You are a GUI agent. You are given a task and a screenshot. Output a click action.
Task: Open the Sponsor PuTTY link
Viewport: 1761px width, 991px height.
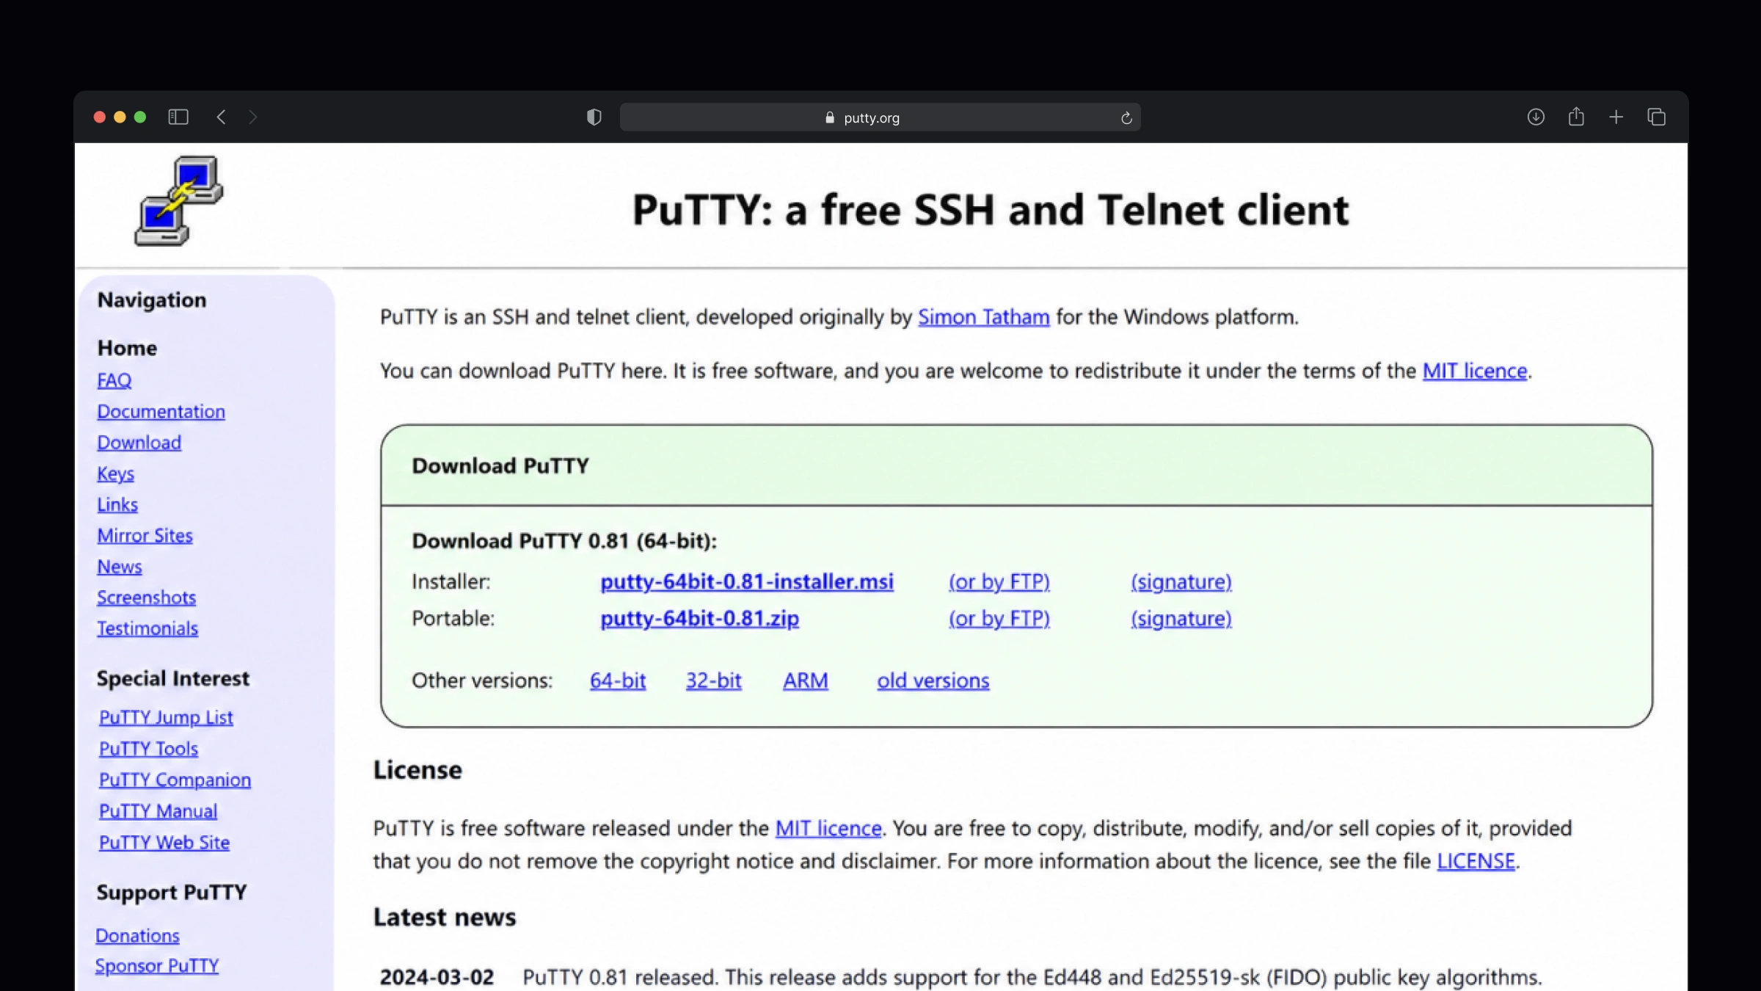(157, 965)
